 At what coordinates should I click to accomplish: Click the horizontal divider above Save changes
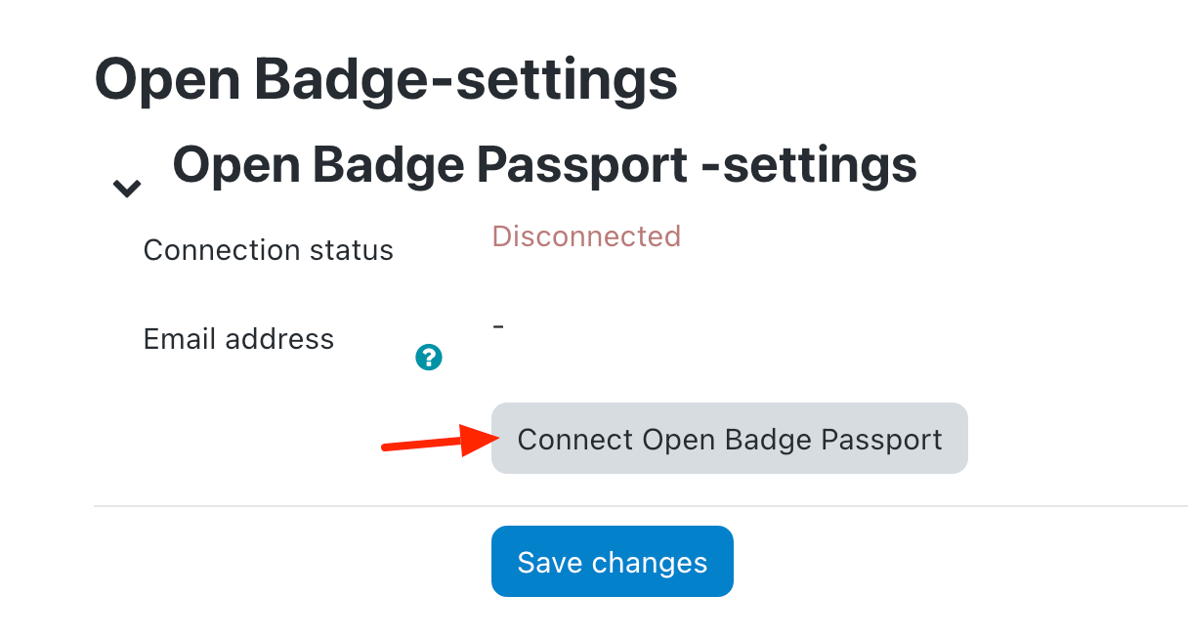(640, 506)
